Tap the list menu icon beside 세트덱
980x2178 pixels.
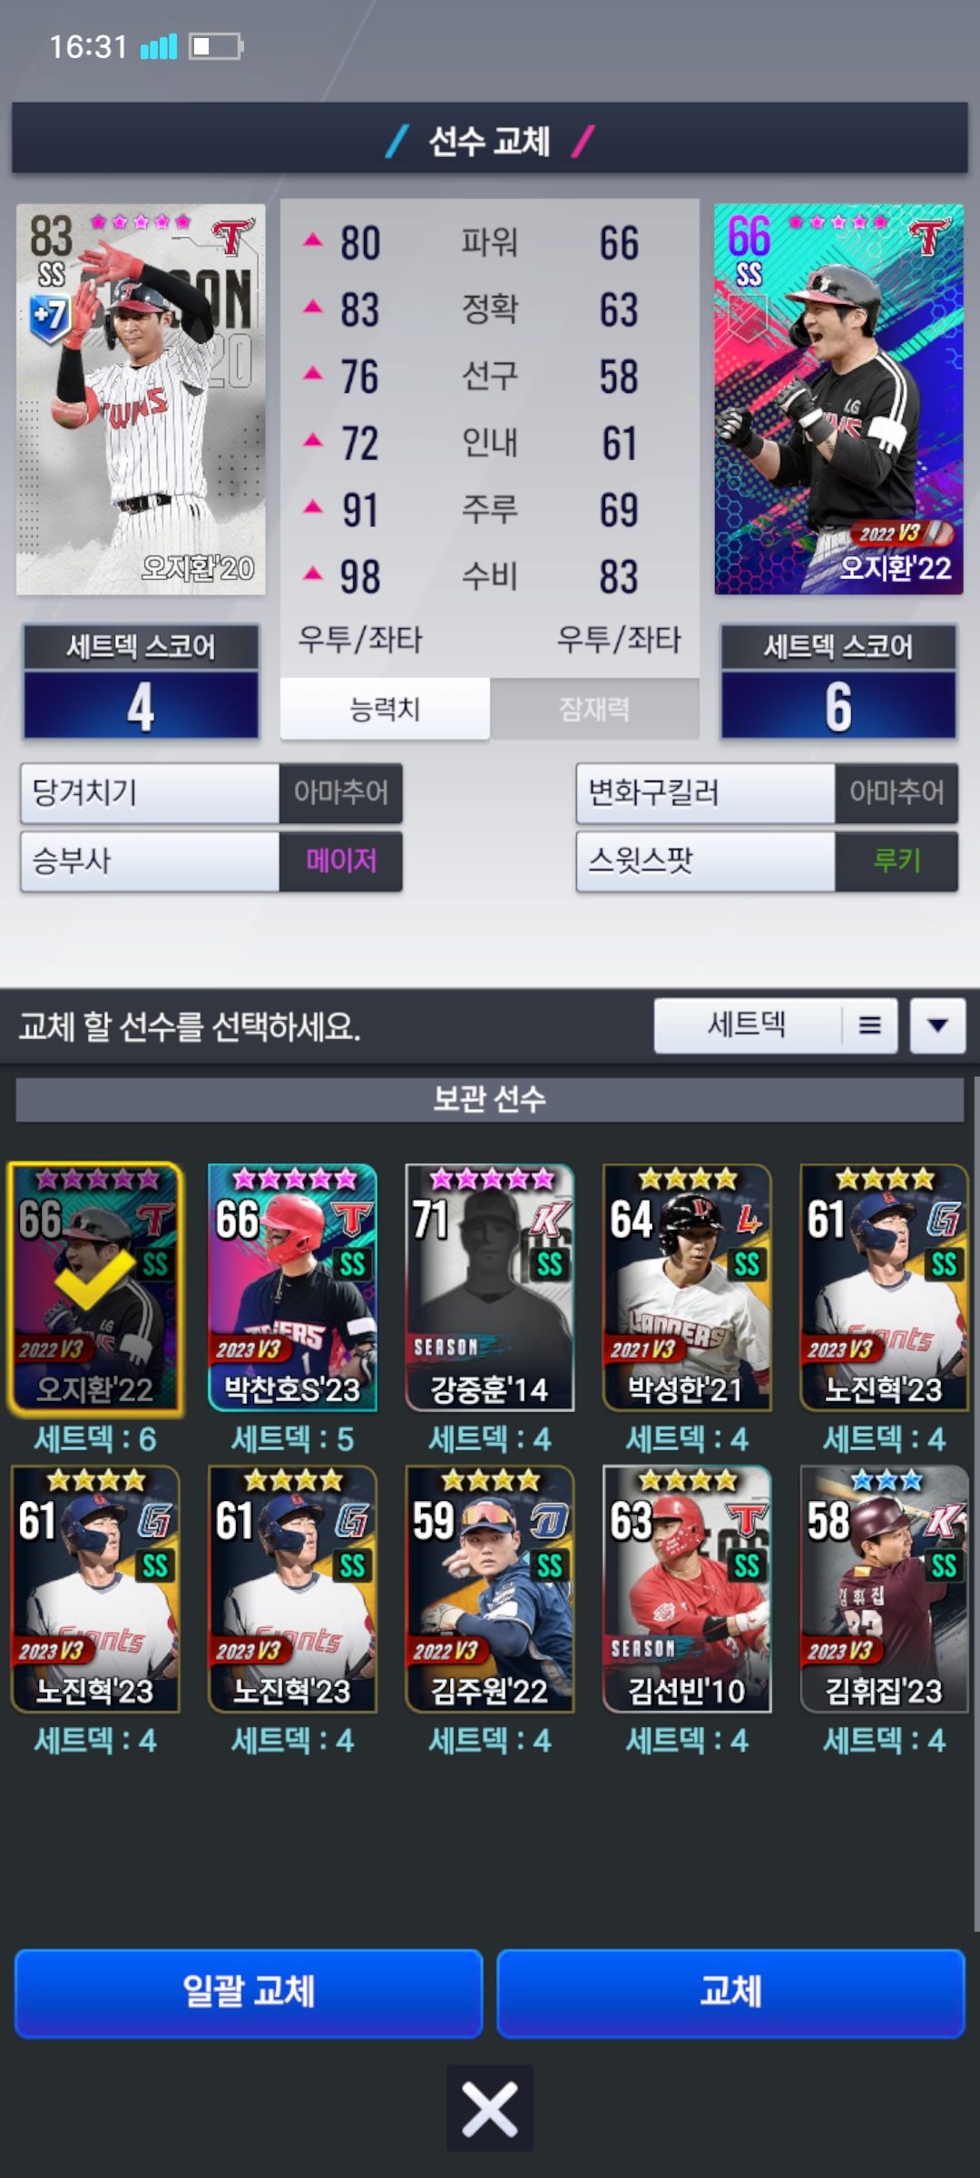(x=869, y=1025)
